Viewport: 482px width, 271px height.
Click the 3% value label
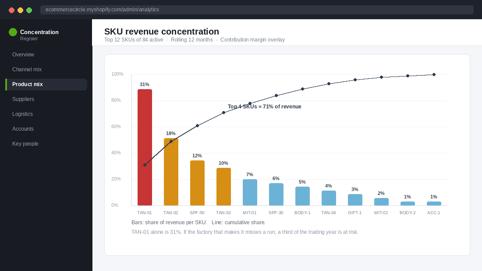tap(355, 189)
